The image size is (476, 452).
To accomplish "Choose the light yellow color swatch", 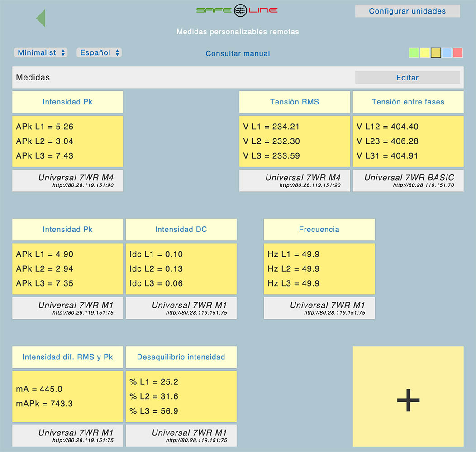I will [425, 53].
